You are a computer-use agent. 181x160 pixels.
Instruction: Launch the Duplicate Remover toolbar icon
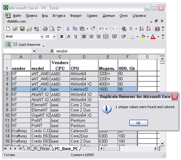(8, 44)
